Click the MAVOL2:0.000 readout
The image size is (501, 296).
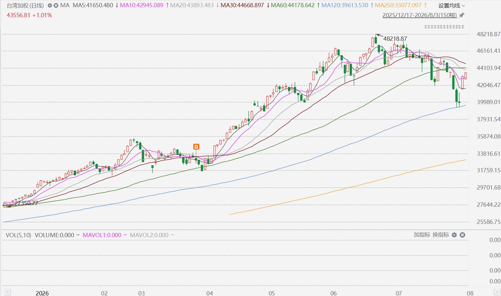(149, 235)
